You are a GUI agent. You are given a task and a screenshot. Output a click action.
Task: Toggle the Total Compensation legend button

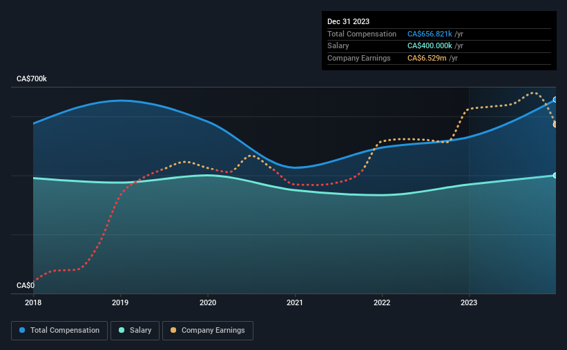[x=59, y=331]
